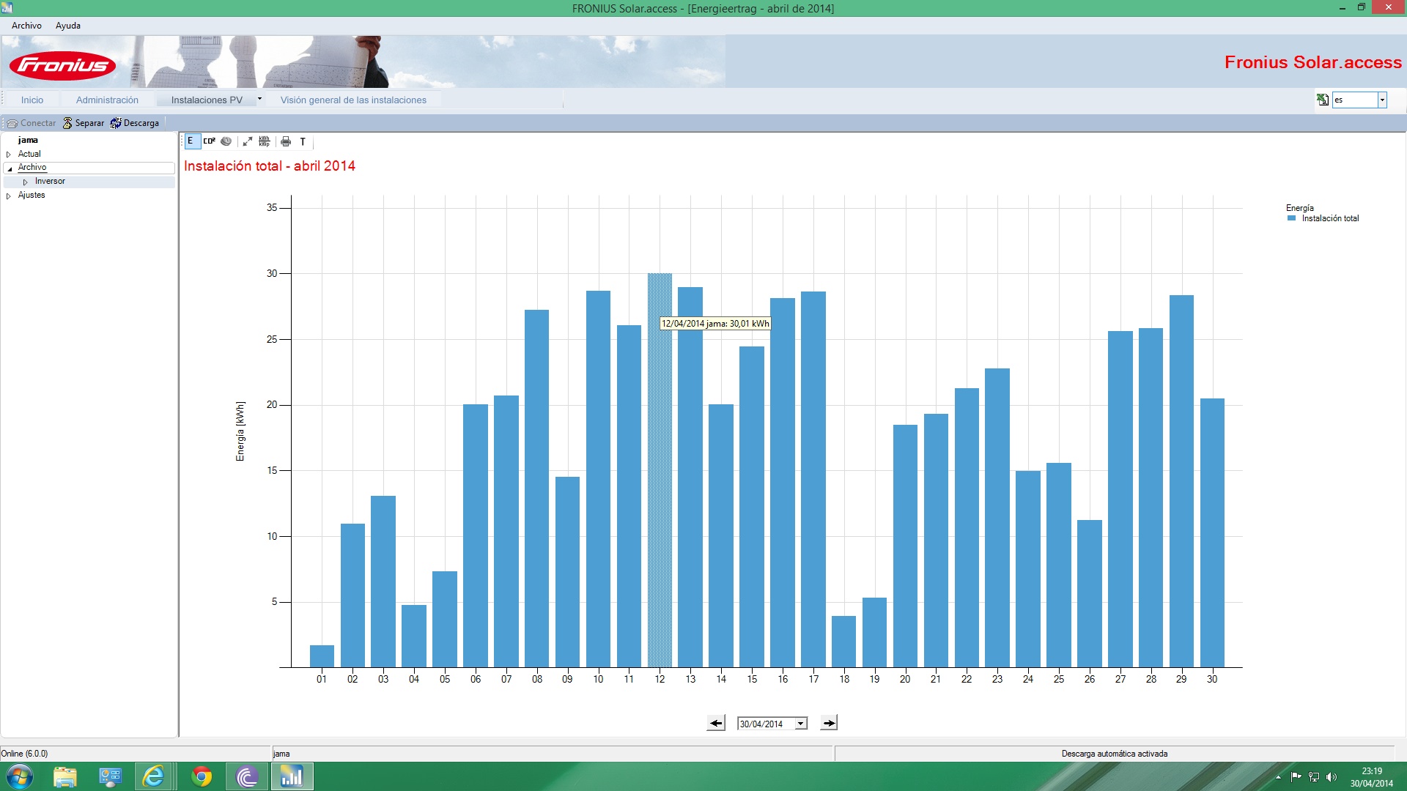Click the bar for day 29
The image size is (1407, 791).
tap(1181, 481)
